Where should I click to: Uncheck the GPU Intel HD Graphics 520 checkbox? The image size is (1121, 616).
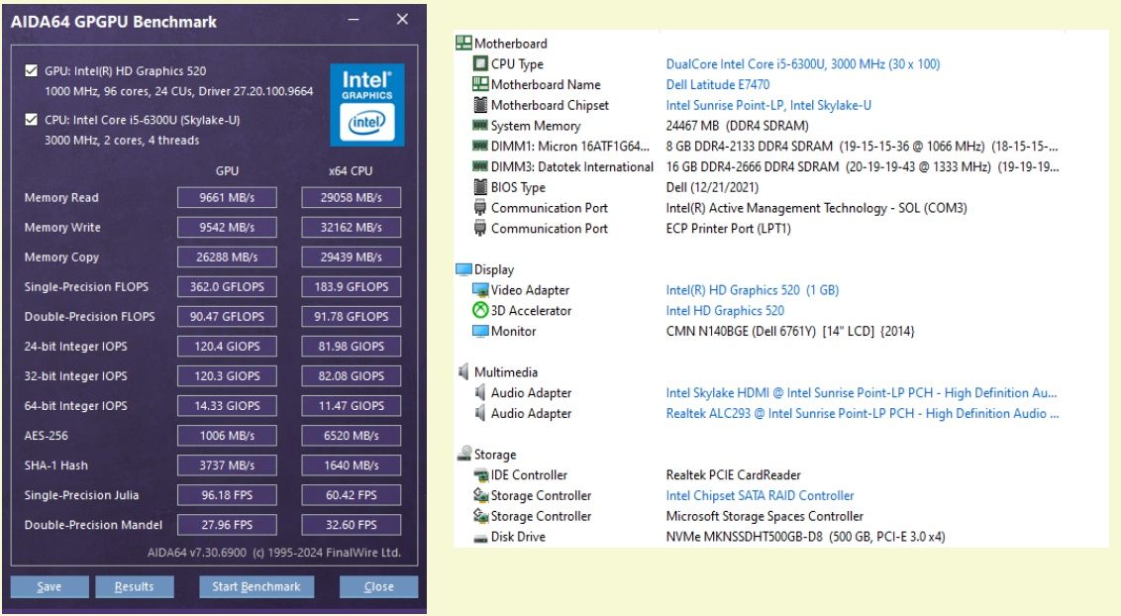31,70
